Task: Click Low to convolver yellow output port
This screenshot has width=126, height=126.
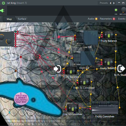Action: point(80,108)
